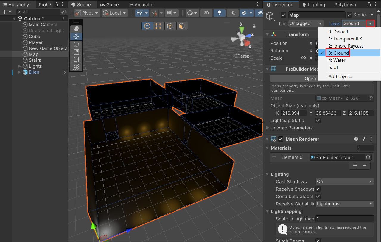381x242 pixels.
Task: Open Hierarchy panel options menu
Action: (63, 4)
